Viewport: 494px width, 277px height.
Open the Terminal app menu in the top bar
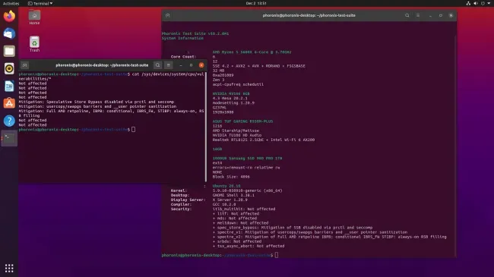coord(40,4)
